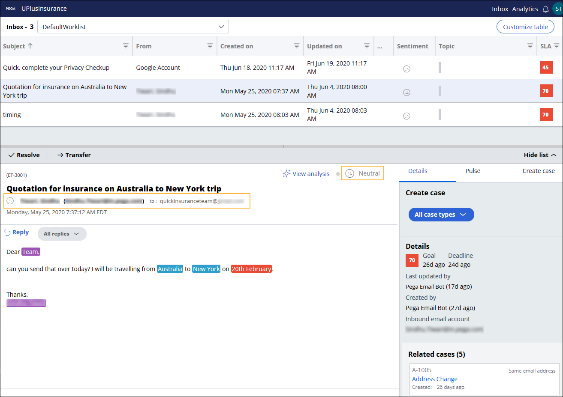Expand the All replies dropdown

pyautogui.click(x=62, y=234)
